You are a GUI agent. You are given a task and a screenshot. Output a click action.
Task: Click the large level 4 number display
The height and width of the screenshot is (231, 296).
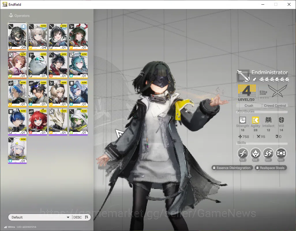247,91
